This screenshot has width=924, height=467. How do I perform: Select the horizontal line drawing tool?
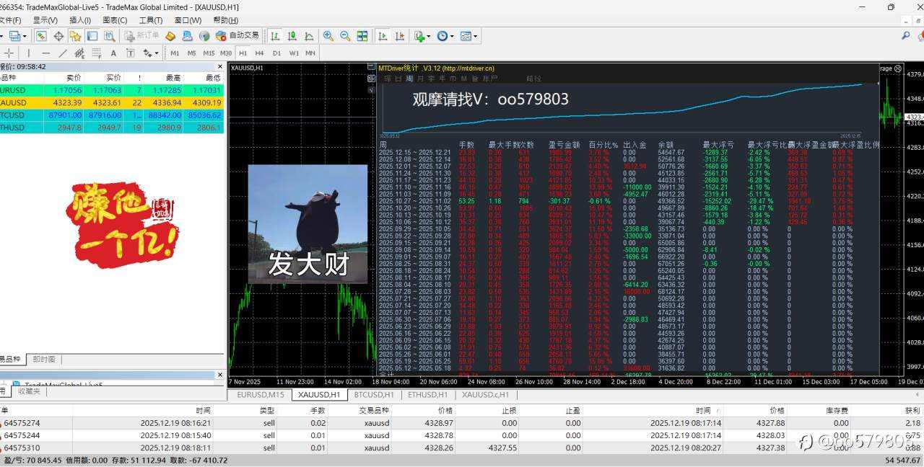tap(46, 53)
